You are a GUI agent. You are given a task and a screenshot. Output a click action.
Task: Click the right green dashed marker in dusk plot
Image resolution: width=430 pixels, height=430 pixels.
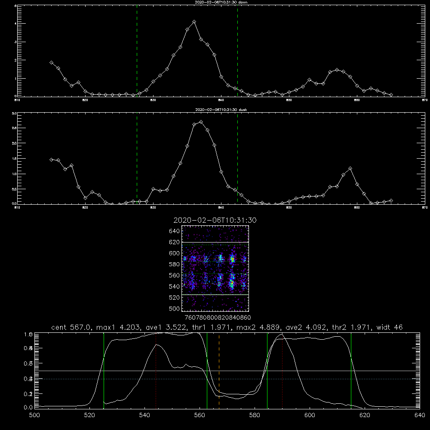(x=237, y=159)
